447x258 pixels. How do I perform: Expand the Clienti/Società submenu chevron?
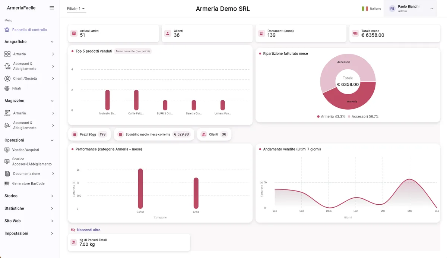tap(53, 79)
